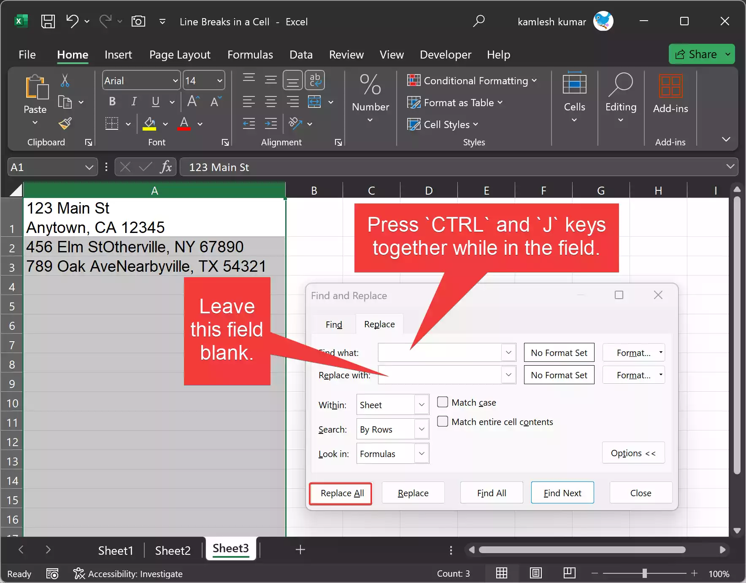The image size is (746, 583).
Task: Enable the Match case checkbox
Action: coord(443,402)
